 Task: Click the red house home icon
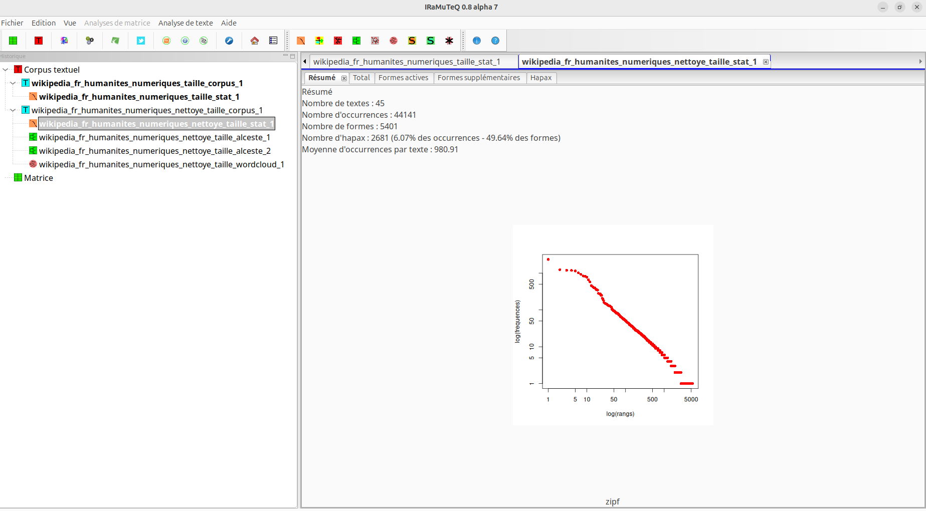(x=255, y=41)
